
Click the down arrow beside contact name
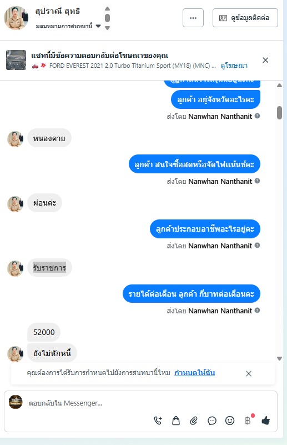click(108, 28)
